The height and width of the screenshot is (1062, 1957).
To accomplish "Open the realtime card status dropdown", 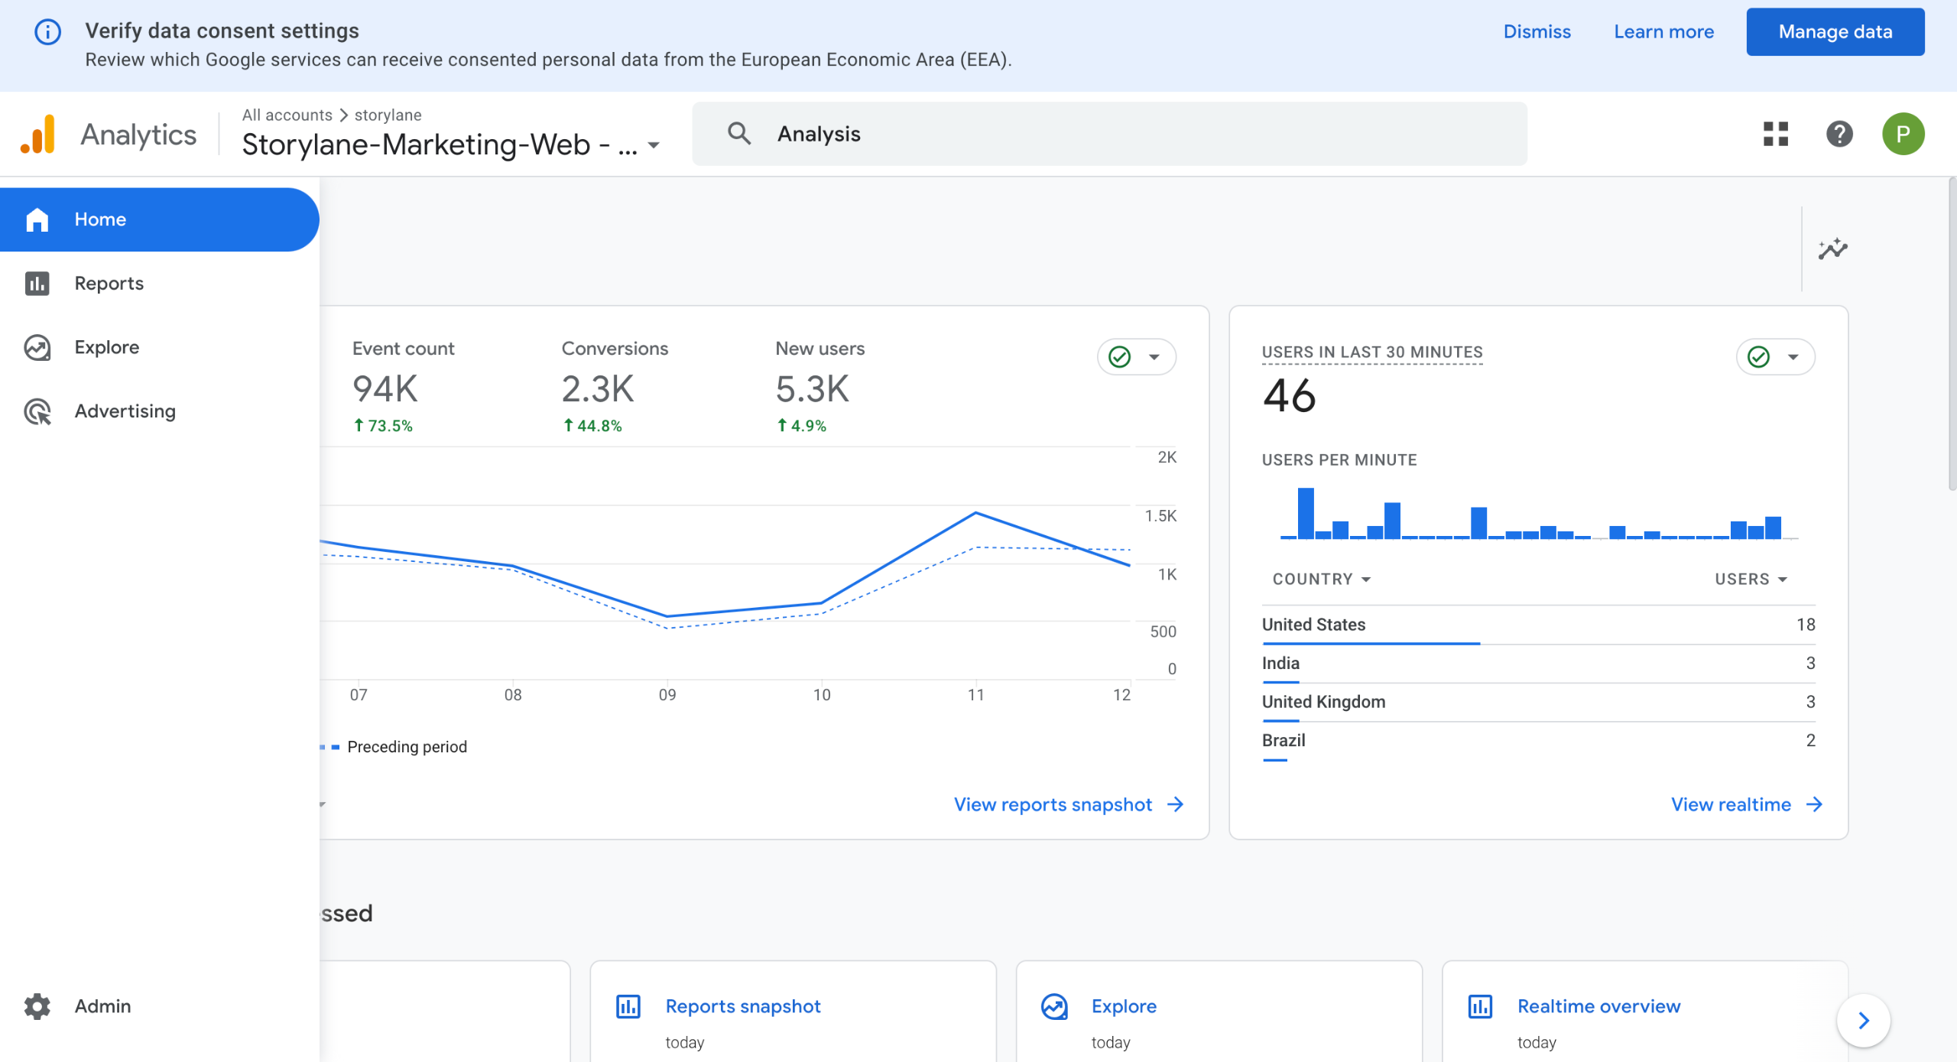I will [x=1775, y=357].
